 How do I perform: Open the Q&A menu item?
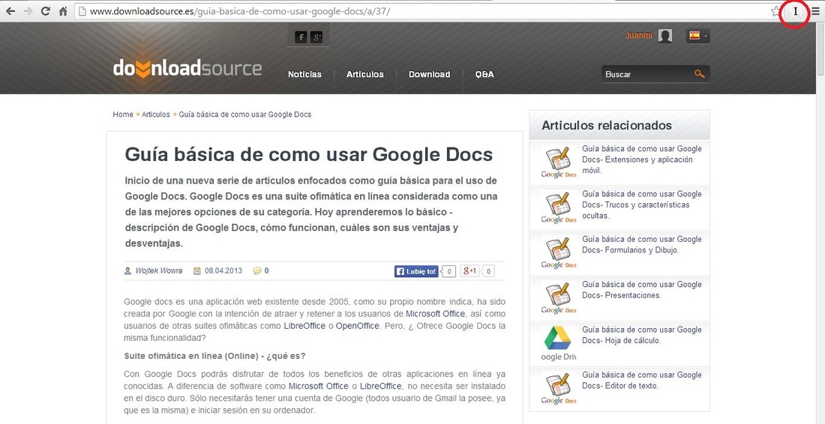click(484, 74)
